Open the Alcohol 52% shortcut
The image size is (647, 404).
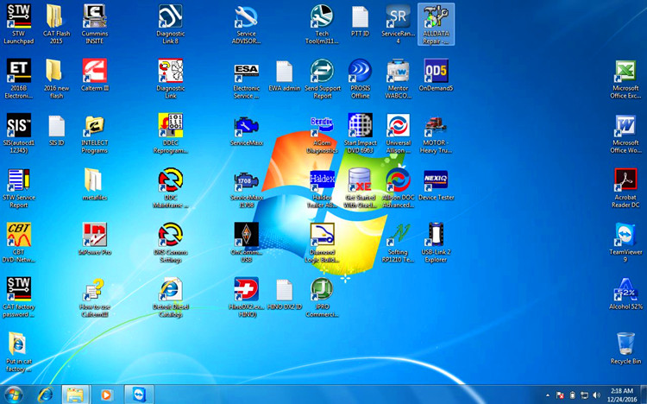click(625, 294)
